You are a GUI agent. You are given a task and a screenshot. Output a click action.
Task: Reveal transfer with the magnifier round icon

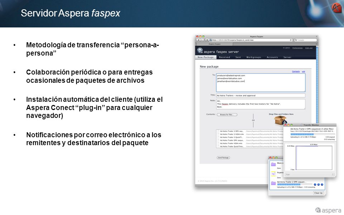pos(319,185)
